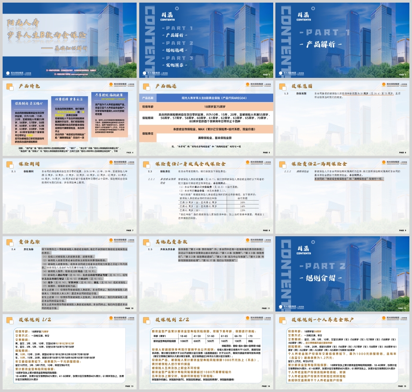Screen dimensions: 412x392
Task: Select the 目录 contents slide on page 2
Action: (x=206, y=40)
